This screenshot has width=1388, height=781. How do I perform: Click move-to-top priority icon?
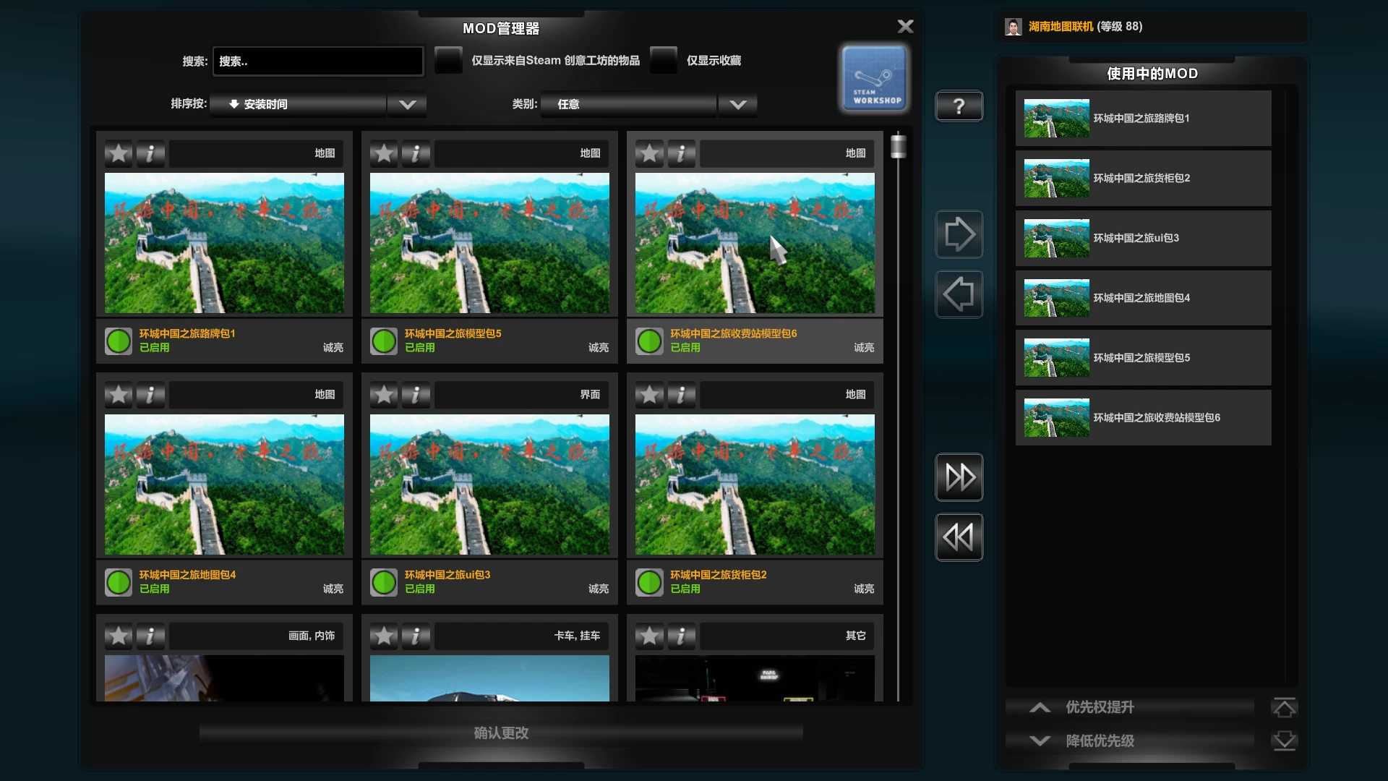point(1284,707)
